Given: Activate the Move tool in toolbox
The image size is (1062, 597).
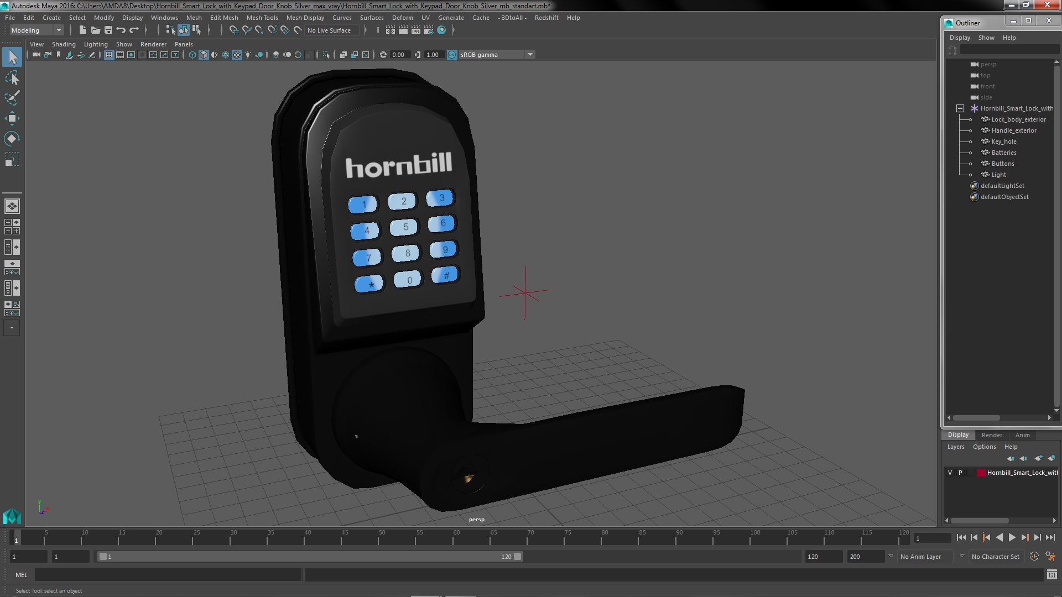Looking at the screenshot, I should (12, 118).
